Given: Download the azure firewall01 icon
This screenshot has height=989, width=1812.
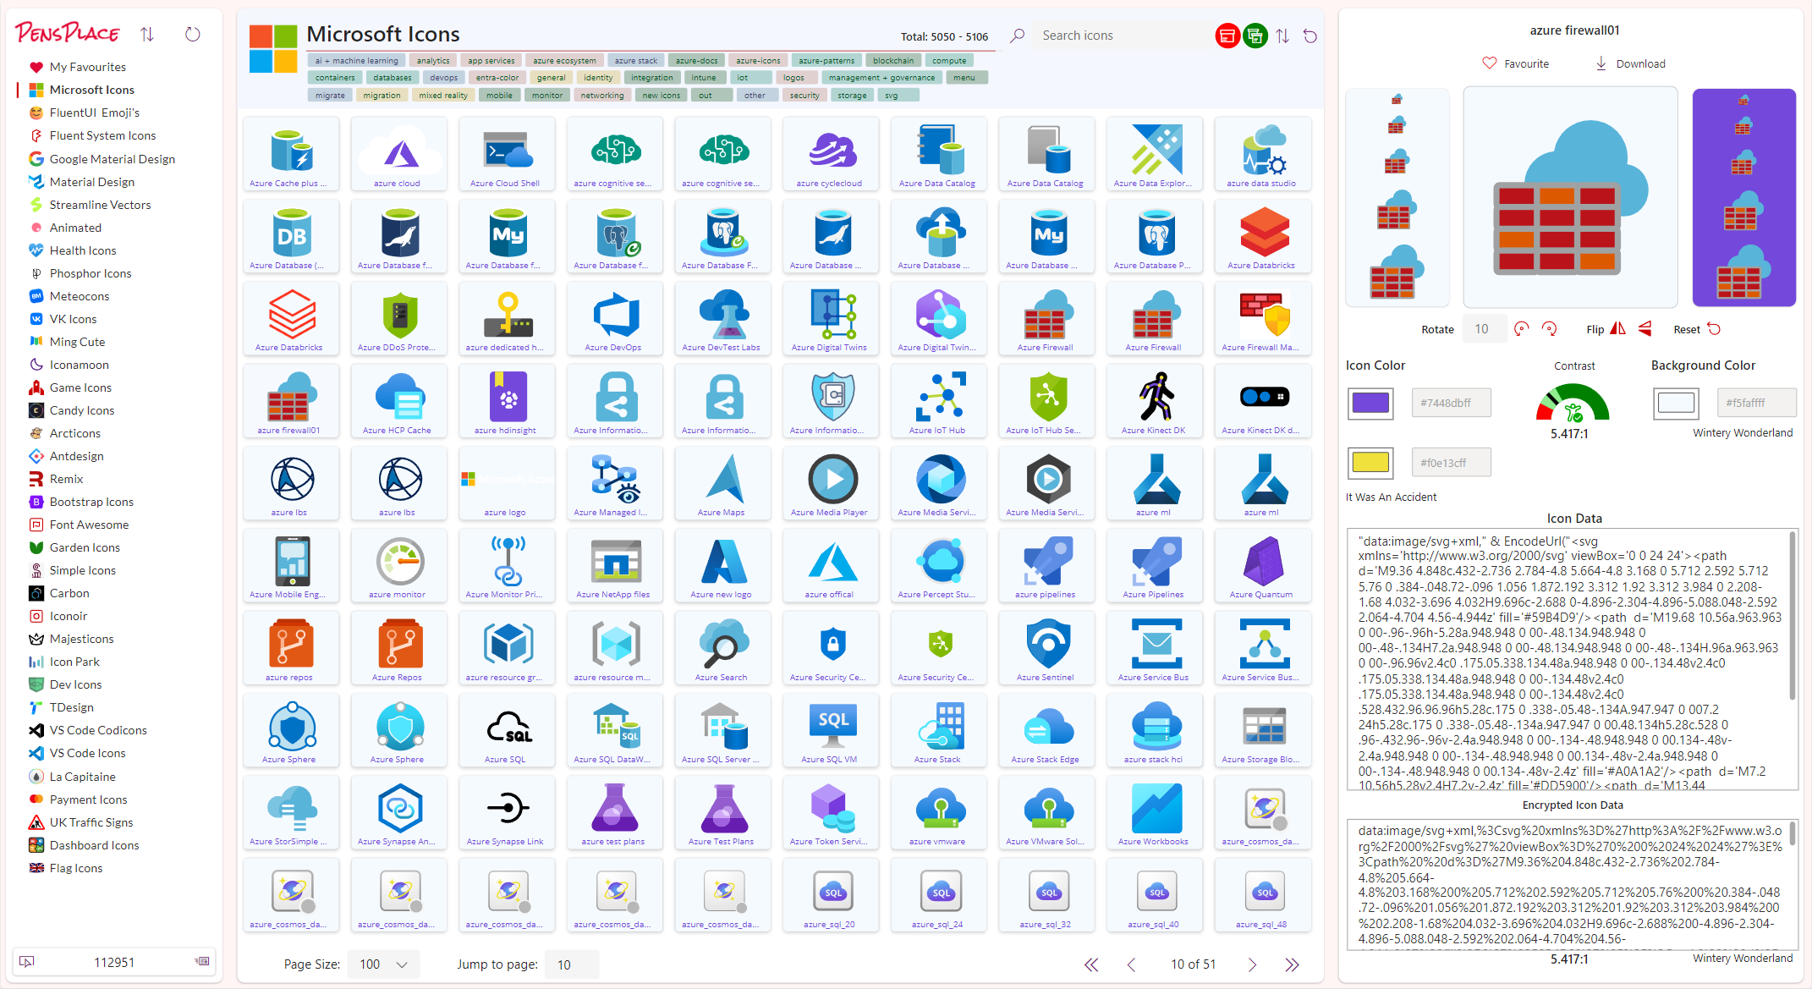Looking at the screenshot, I should [x=1630, y=63].
